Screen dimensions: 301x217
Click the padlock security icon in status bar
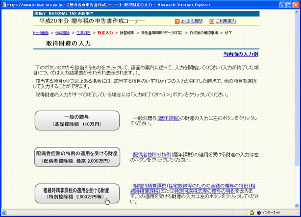(x=252, y=213)
